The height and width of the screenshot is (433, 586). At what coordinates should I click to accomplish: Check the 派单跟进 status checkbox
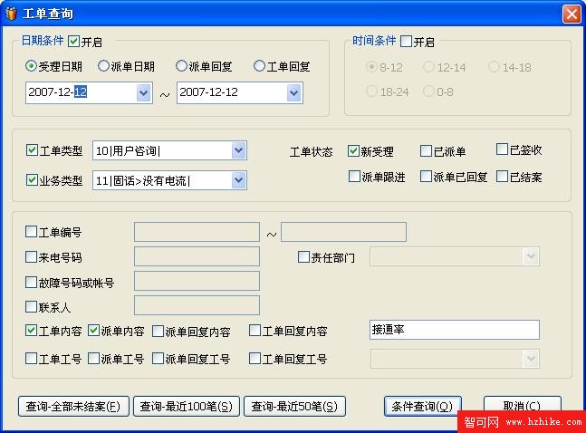coord(354,176)
